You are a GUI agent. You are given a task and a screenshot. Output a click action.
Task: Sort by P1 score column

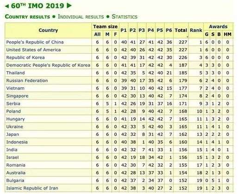click(124, 30)
